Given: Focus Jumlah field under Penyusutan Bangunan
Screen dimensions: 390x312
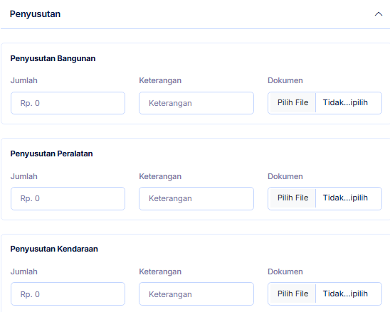Looking at the screenshot, I should [x=68, y=103].
